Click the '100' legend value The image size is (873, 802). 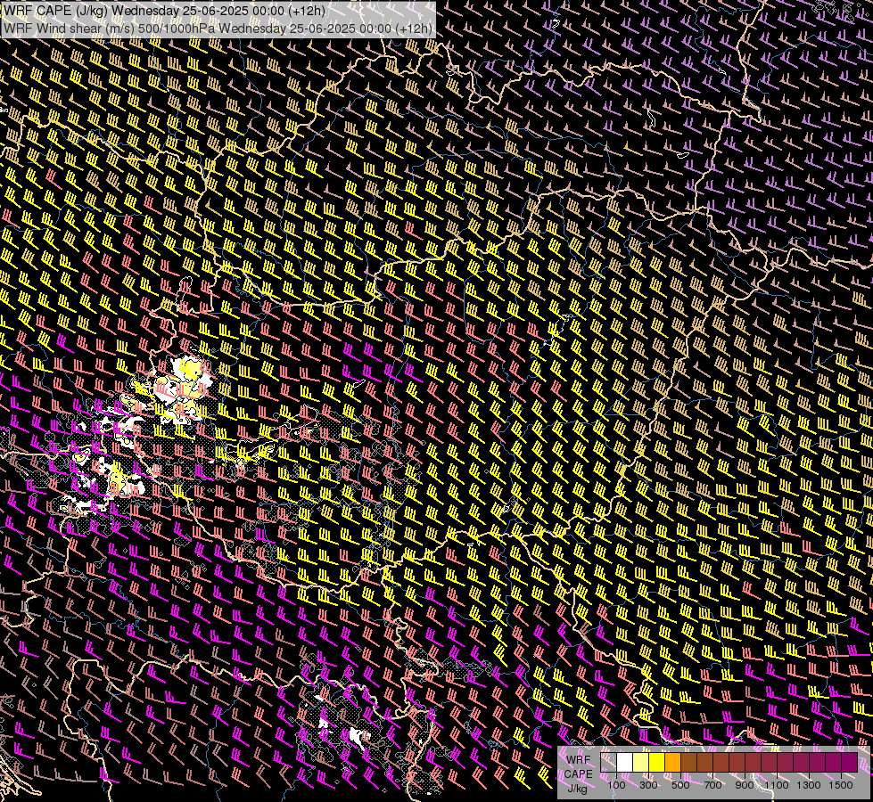[x=616, y=785]
